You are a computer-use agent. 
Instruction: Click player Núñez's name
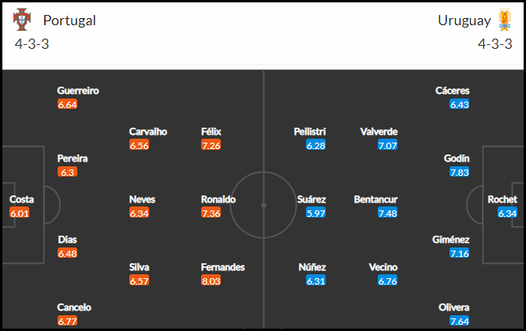[312, 267]
